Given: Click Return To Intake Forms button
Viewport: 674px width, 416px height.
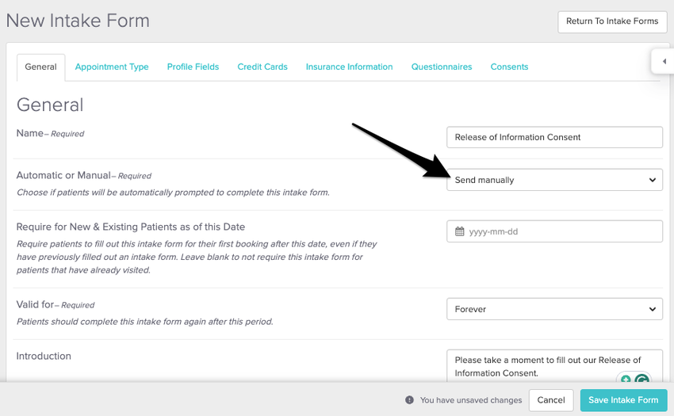Looking at the screenshot, I should pos(612,21).
